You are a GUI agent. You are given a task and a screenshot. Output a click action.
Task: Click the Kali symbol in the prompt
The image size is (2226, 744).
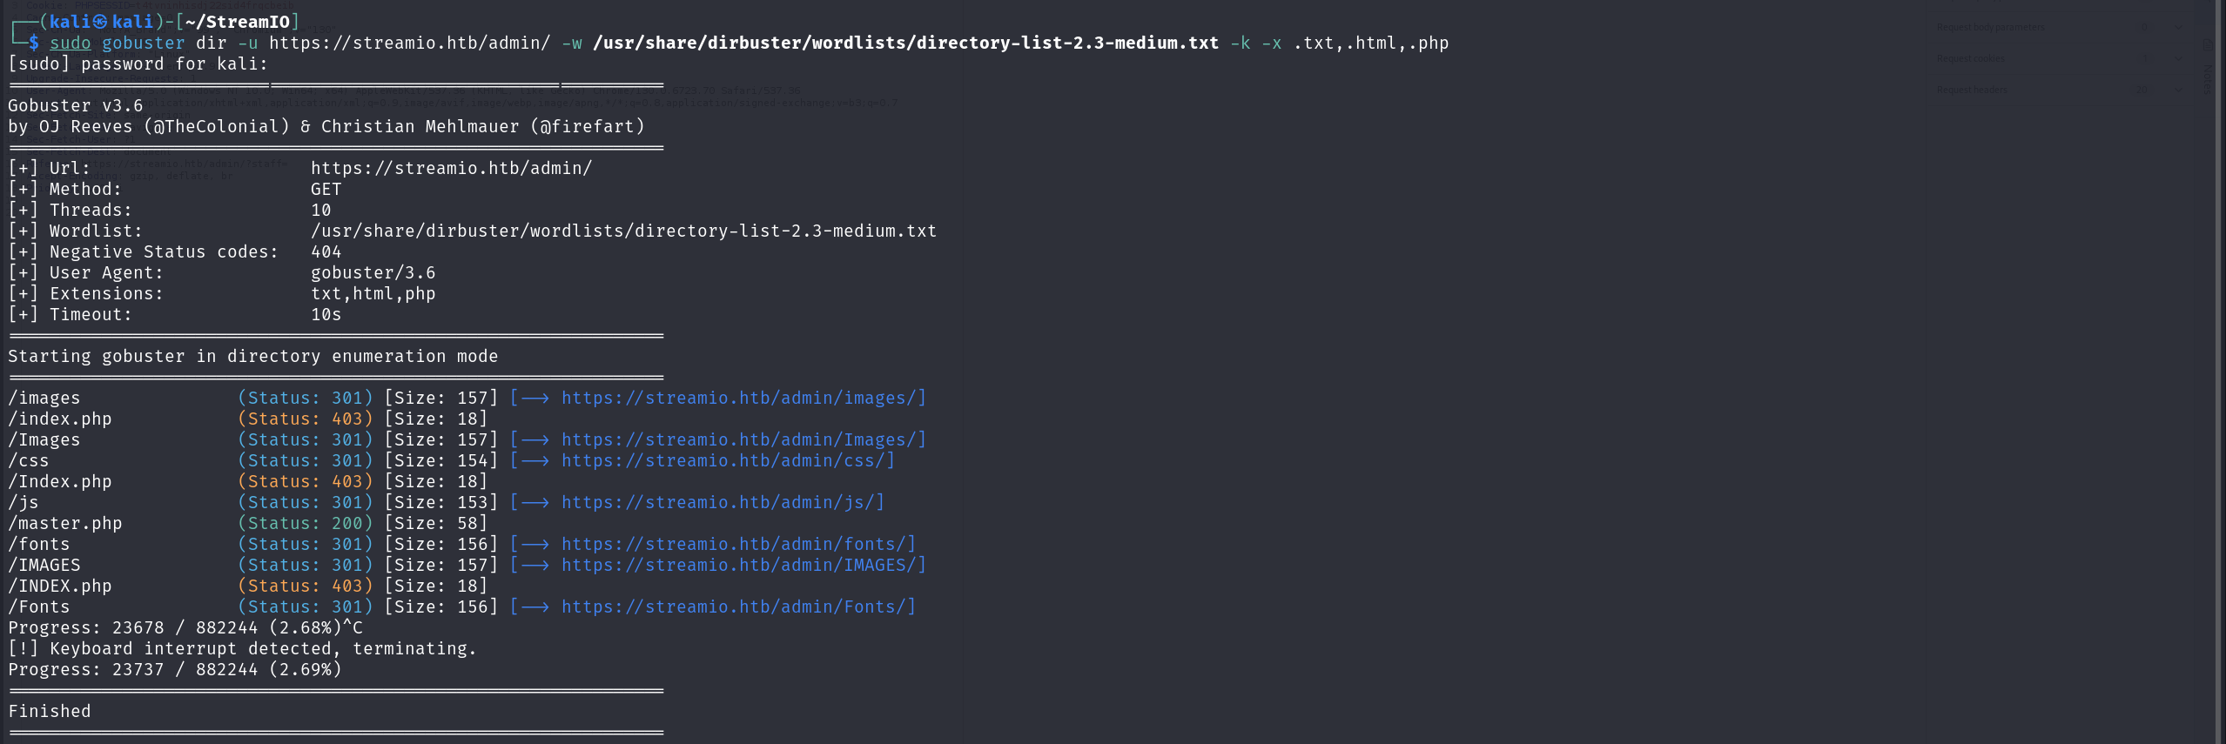pos(100,22)
